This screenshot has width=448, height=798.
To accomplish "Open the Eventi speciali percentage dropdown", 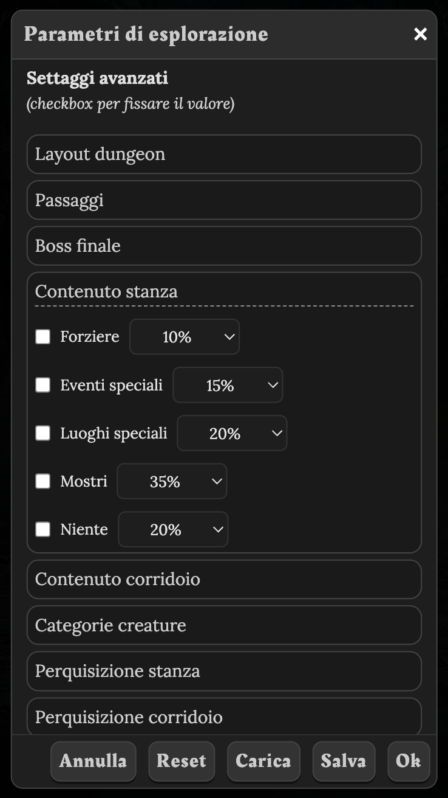I will tap(228, 385).
